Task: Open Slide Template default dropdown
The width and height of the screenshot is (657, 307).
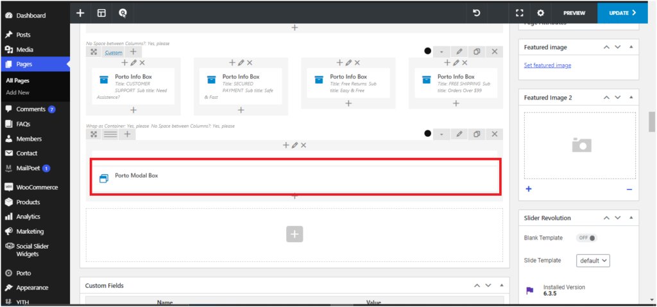Action: (x=593, y=261)
